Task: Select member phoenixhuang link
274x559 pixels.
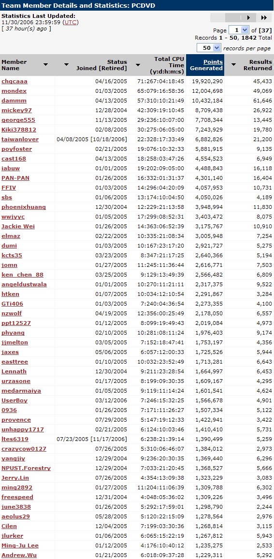Action: (24, 207)
